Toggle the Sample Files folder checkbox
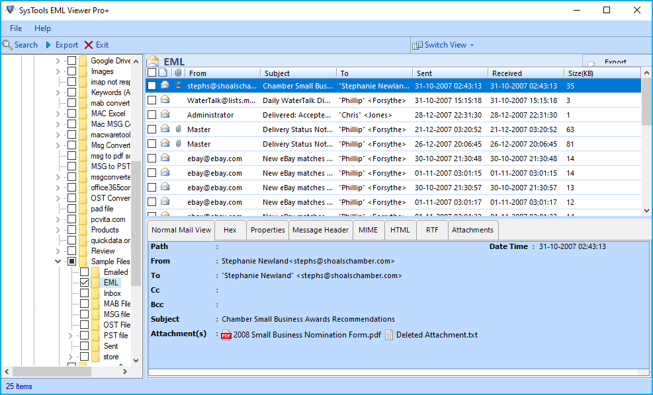Image resolution: width=653 pixels, height=395 pixels. pos(71,262)
